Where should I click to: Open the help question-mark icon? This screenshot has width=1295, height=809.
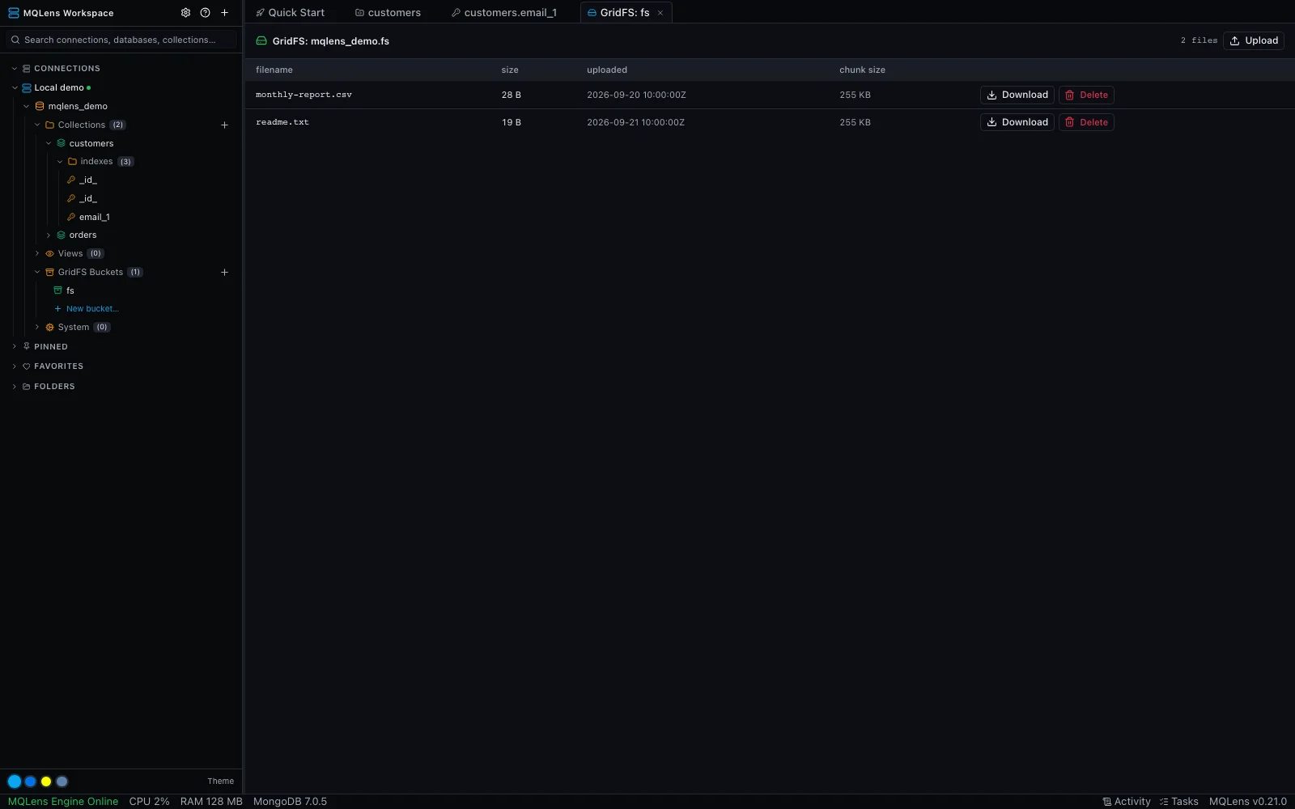point(205,13)
